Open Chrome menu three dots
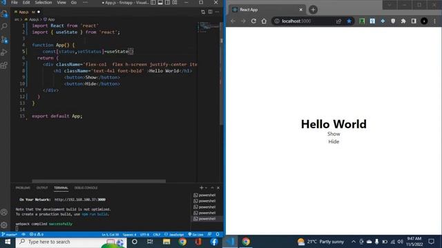 tap(434, 21)
